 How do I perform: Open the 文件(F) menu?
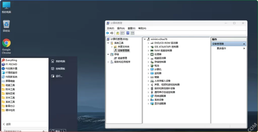[x=110, y=28]
